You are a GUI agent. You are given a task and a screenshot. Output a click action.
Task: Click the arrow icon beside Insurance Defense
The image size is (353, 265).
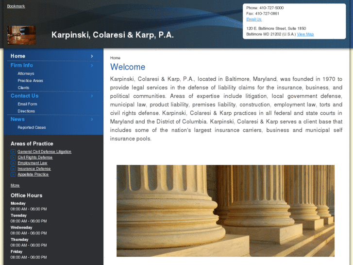13,169
